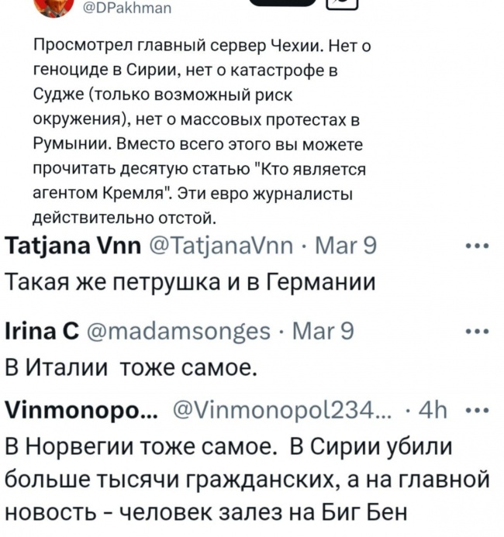Image resolution: width=504 pixels, height=537 pixels.
Task: Open the three-dot menu on Vinmonopol's reply
Action: (479, 409)
